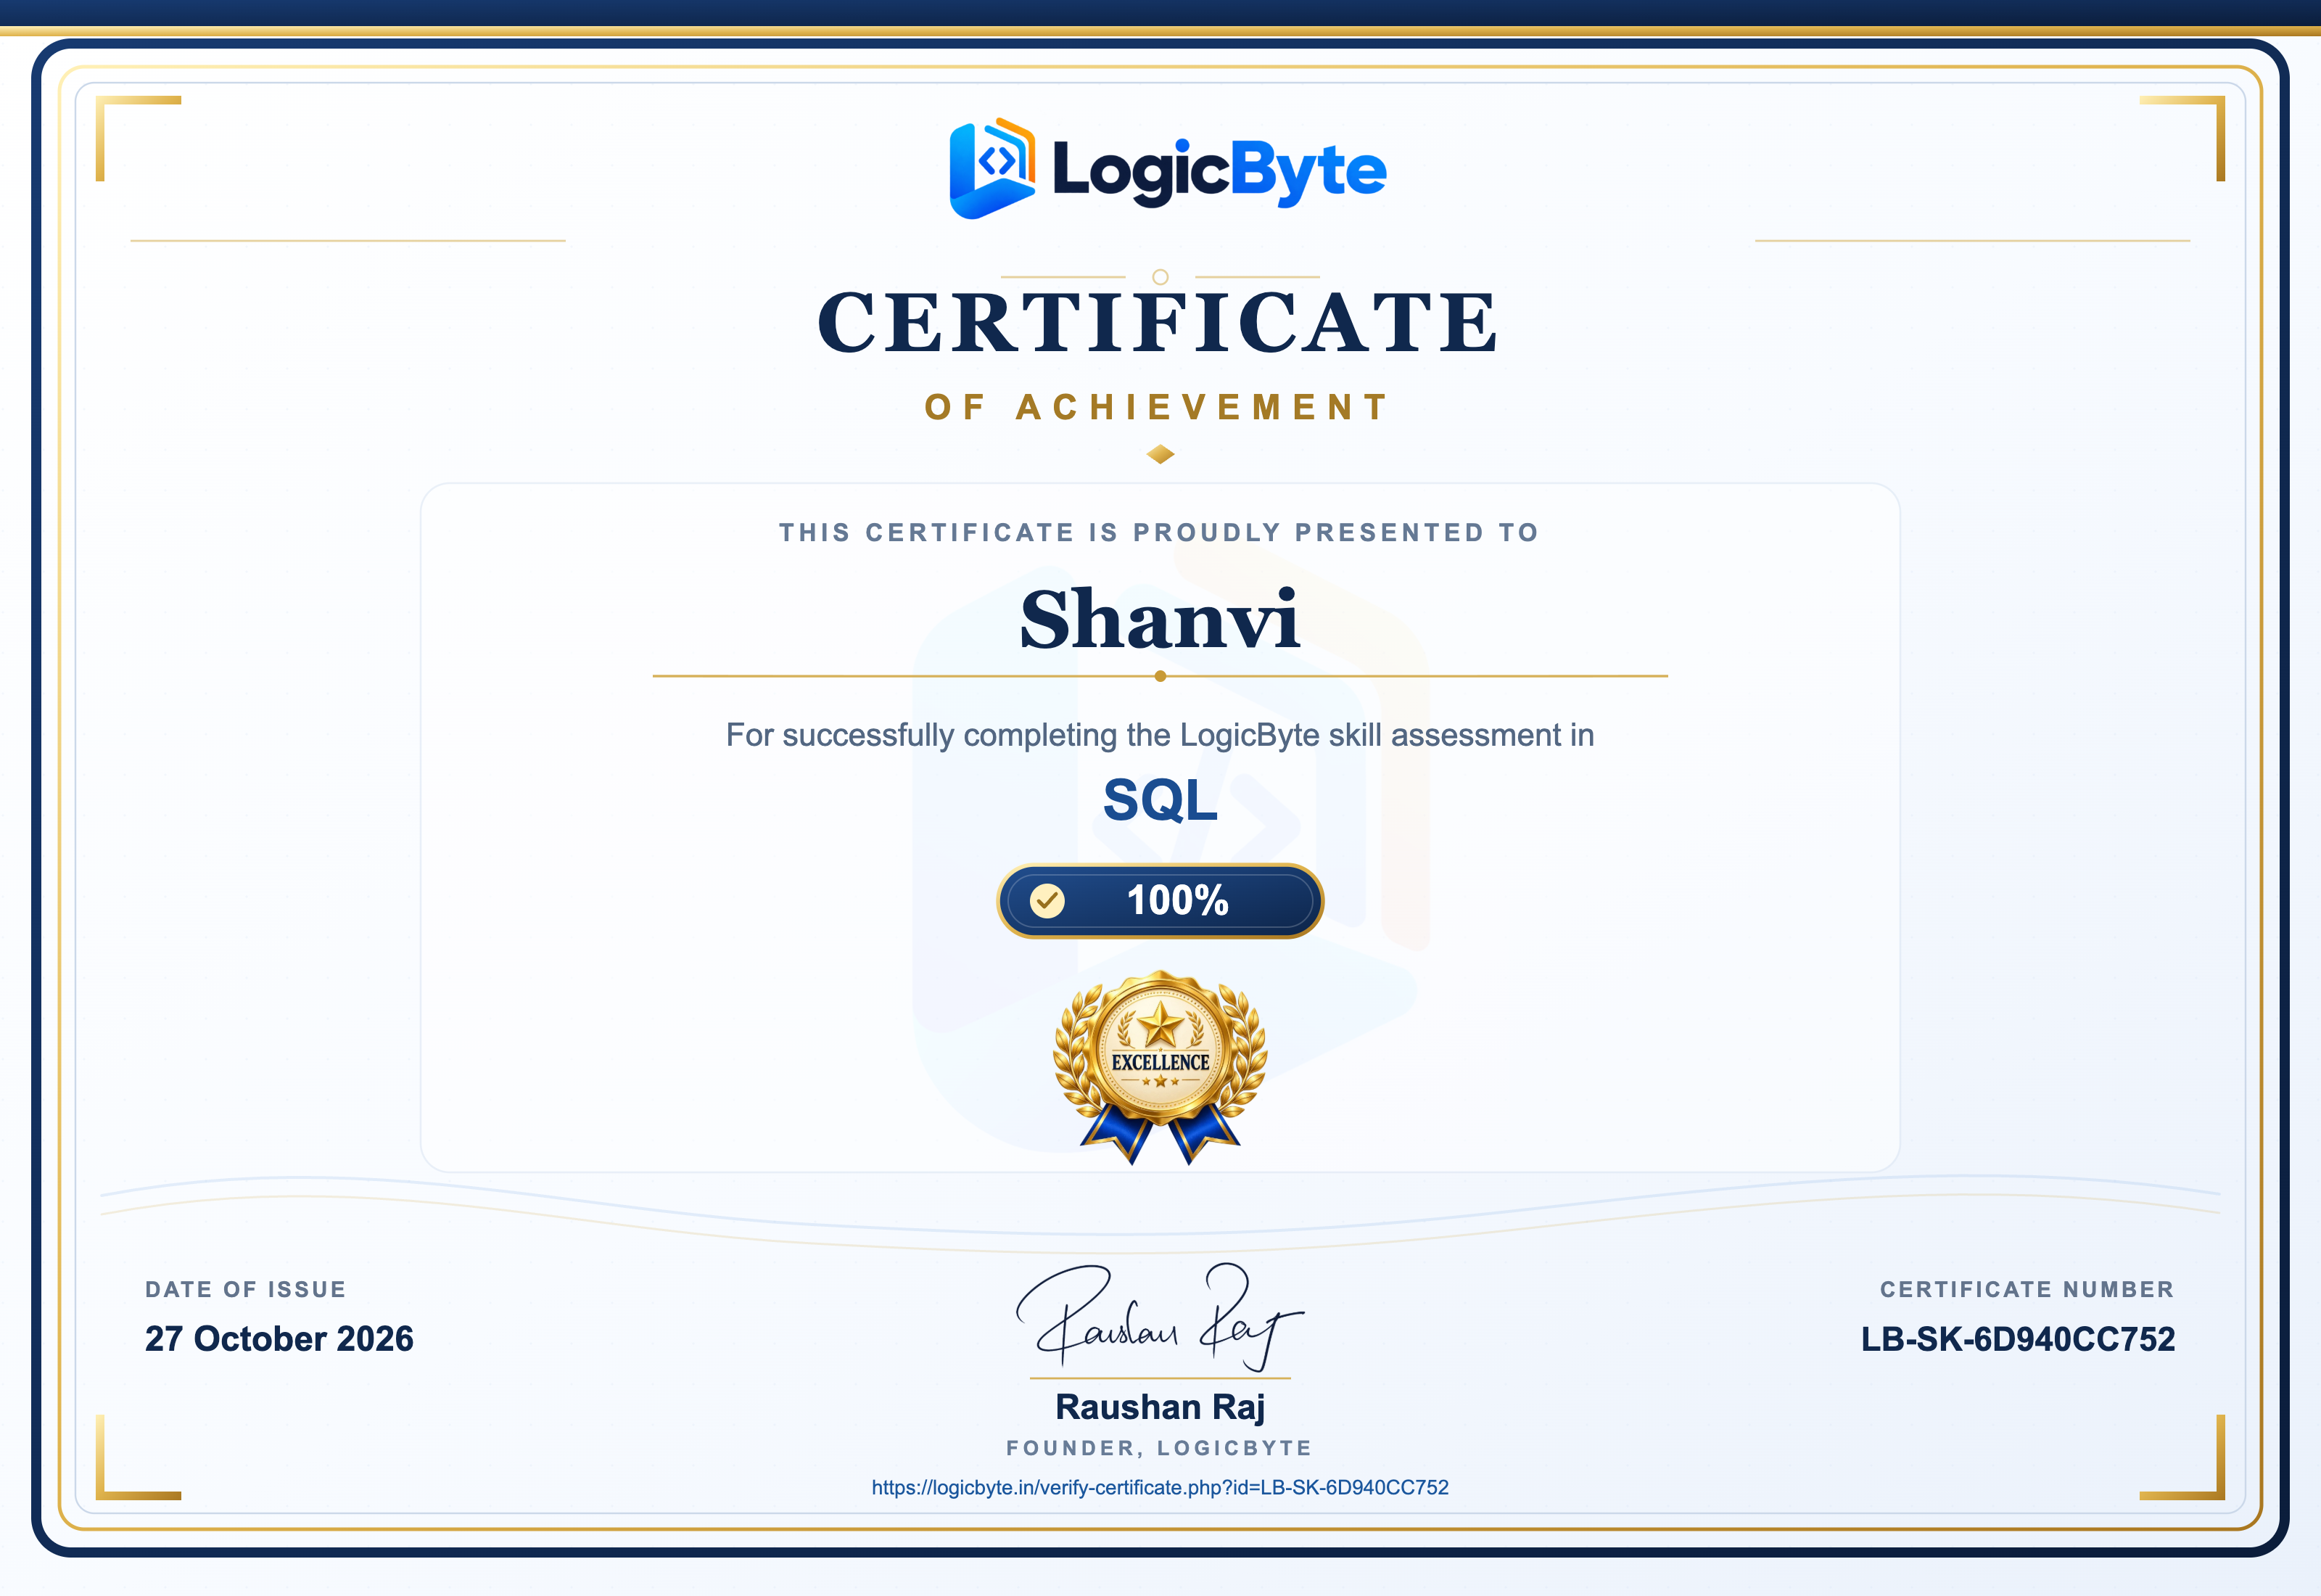Click the recipient name Shanvi
The height and width of the screenshot is (1596, 2321).
point(1160,619)
